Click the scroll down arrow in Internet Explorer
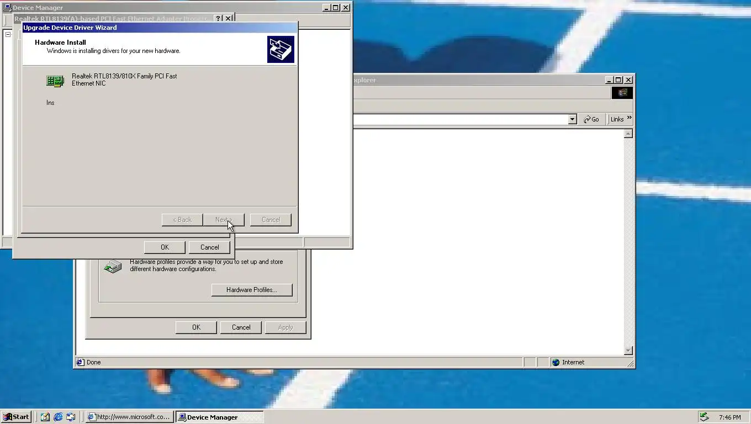This screenshot has height=424, width=751. pyautogui.click(x=628, y=351)
